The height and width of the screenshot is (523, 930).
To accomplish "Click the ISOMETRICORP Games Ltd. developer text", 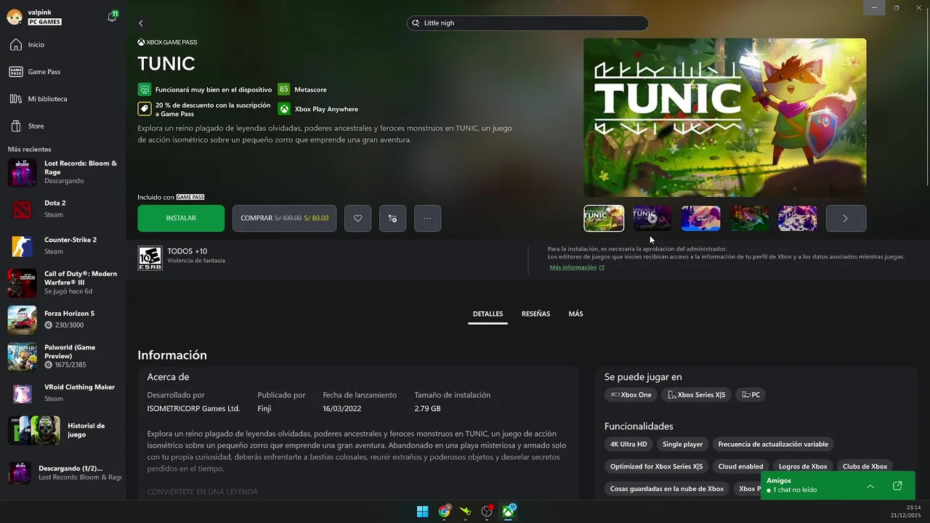I will point(193,409).
